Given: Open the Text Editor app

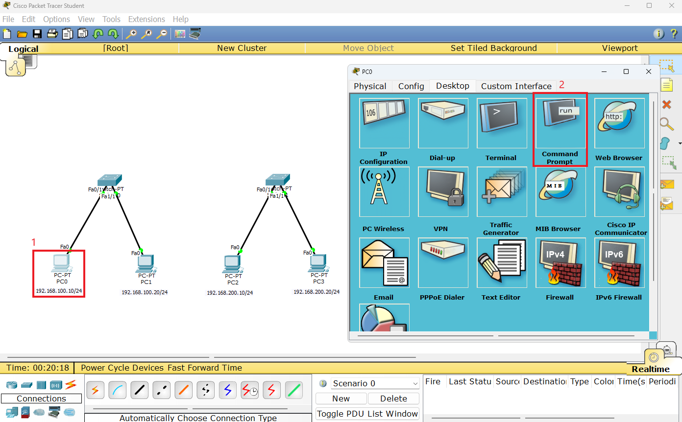Looking at the screenshot, I should pos(502,269).
